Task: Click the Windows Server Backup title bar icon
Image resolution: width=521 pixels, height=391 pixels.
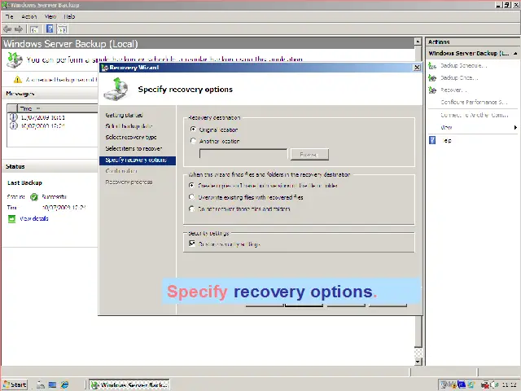Action: coord(5,5)
